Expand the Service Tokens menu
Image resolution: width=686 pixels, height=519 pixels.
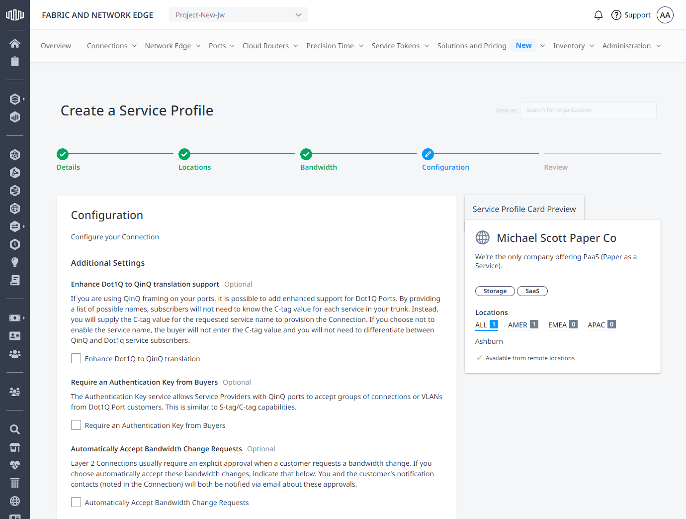[x=401, y=46]
